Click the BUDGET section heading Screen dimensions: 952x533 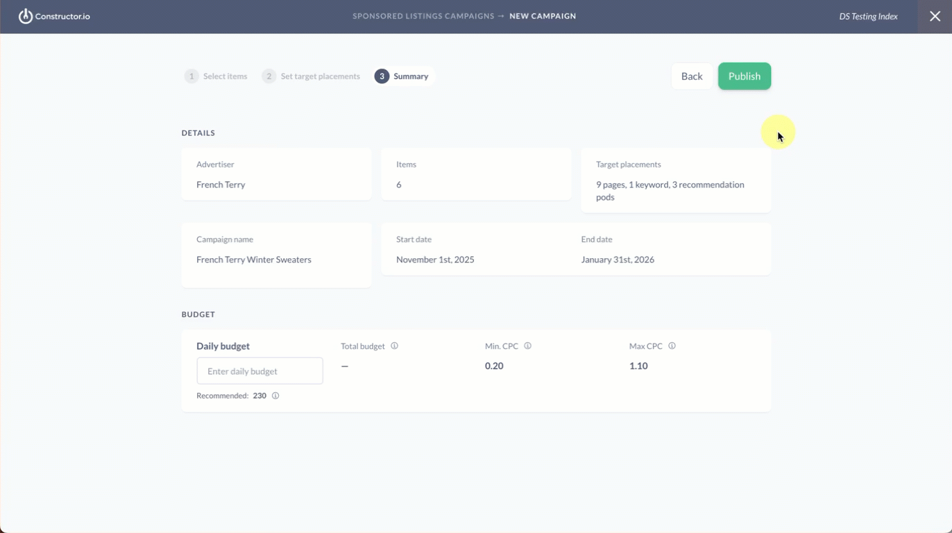coord(198,314)
